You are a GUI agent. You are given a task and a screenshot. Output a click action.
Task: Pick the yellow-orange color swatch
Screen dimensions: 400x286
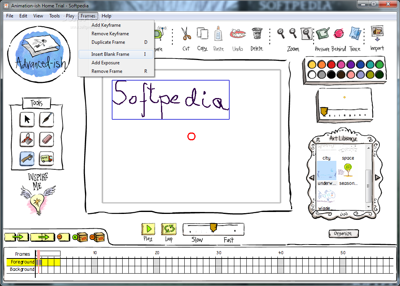click(312, 64)
